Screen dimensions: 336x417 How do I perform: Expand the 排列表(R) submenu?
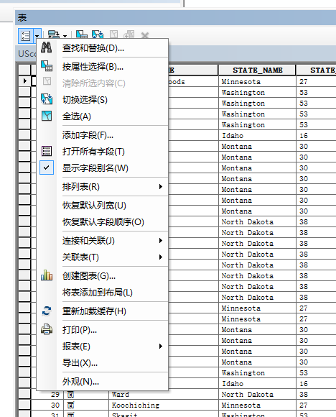[x=102, y=187]
